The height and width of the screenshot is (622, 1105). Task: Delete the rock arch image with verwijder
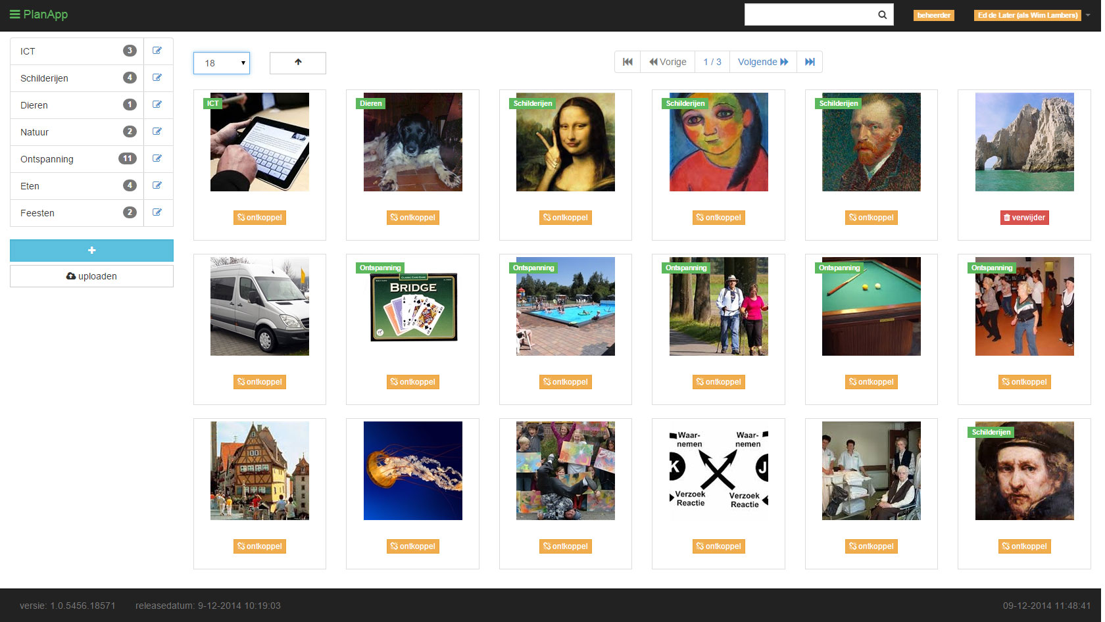[1024, 218]
